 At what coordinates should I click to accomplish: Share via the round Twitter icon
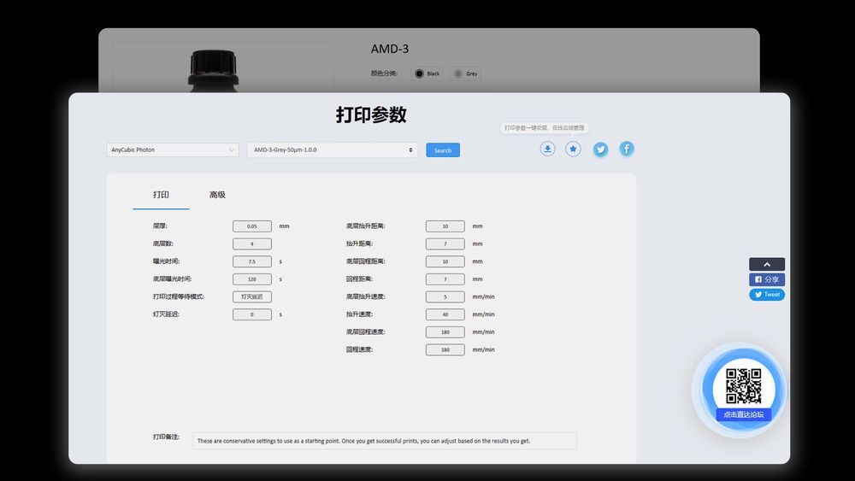coord(601,149)
